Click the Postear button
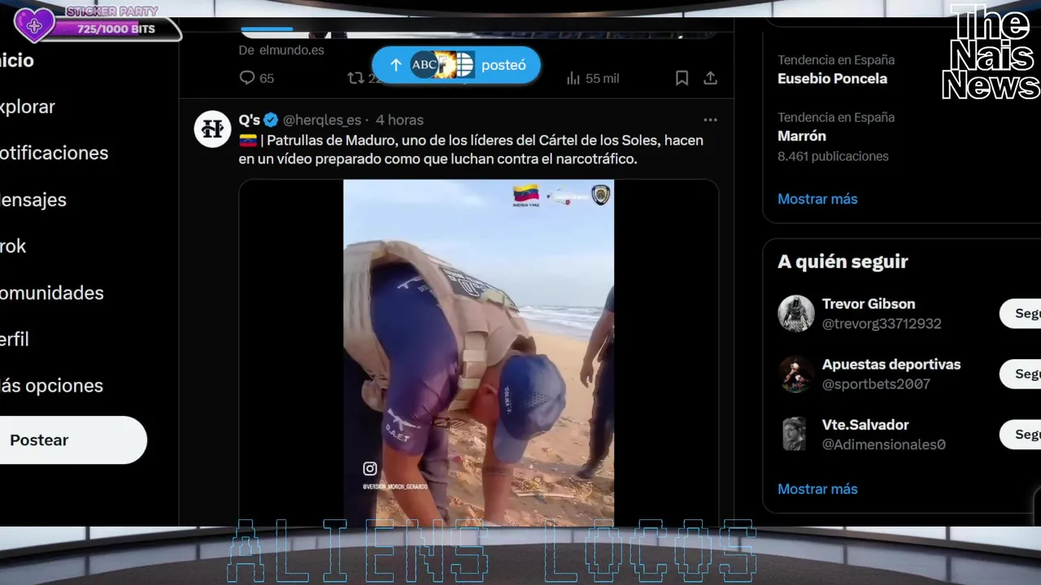The height and width of the screenshot is (585, 1041). coord(72,440)
